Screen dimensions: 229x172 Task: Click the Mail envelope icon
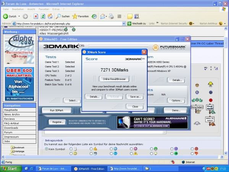103,16
